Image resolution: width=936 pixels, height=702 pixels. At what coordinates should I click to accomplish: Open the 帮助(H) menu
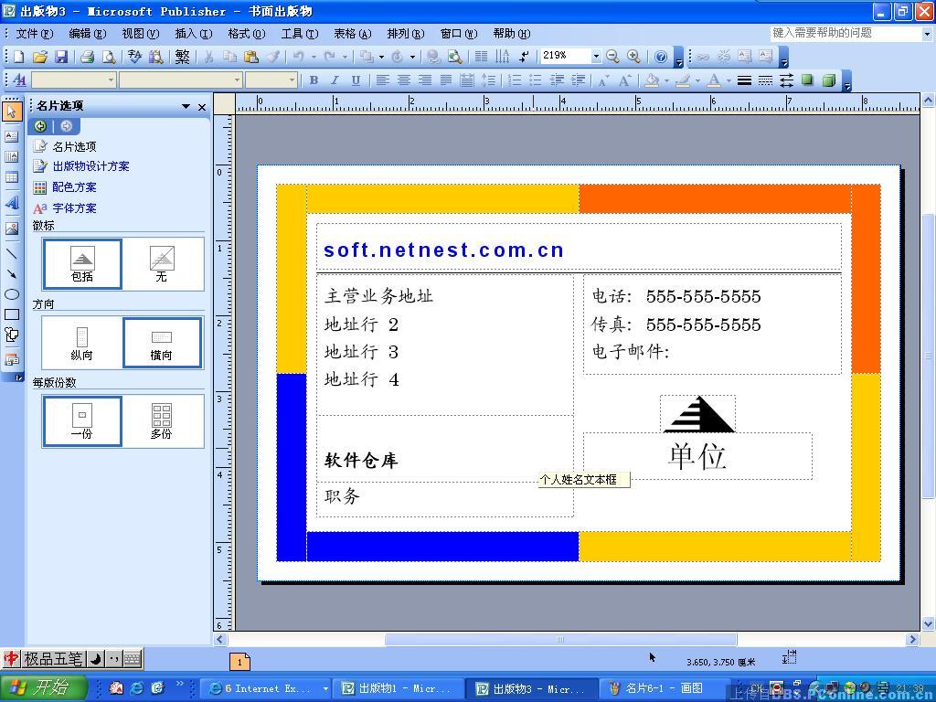[512, 34]
